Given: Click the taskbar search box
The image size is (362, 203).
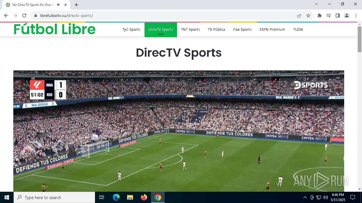Looking at the screenshot, I should click(x=54, y=197).
